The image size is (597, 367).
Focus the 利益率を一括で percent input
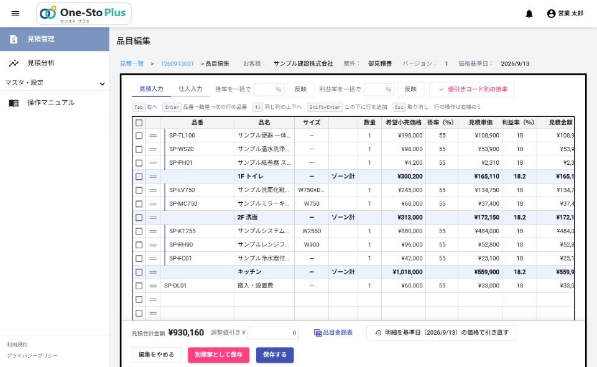pos(379,90)
